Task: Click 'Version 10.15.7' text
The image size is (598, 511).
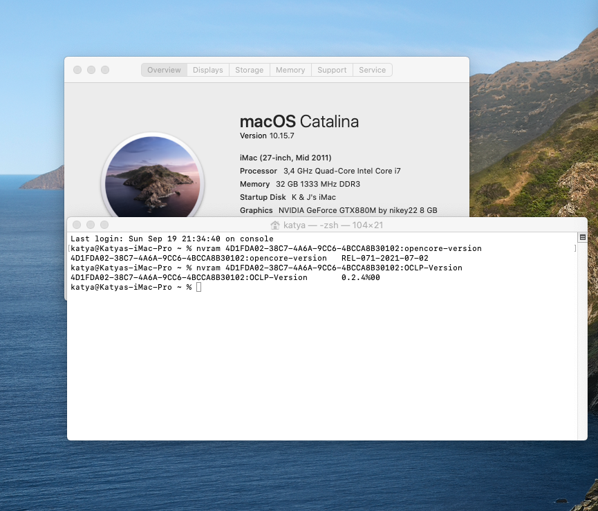Action: pos(267,136)
